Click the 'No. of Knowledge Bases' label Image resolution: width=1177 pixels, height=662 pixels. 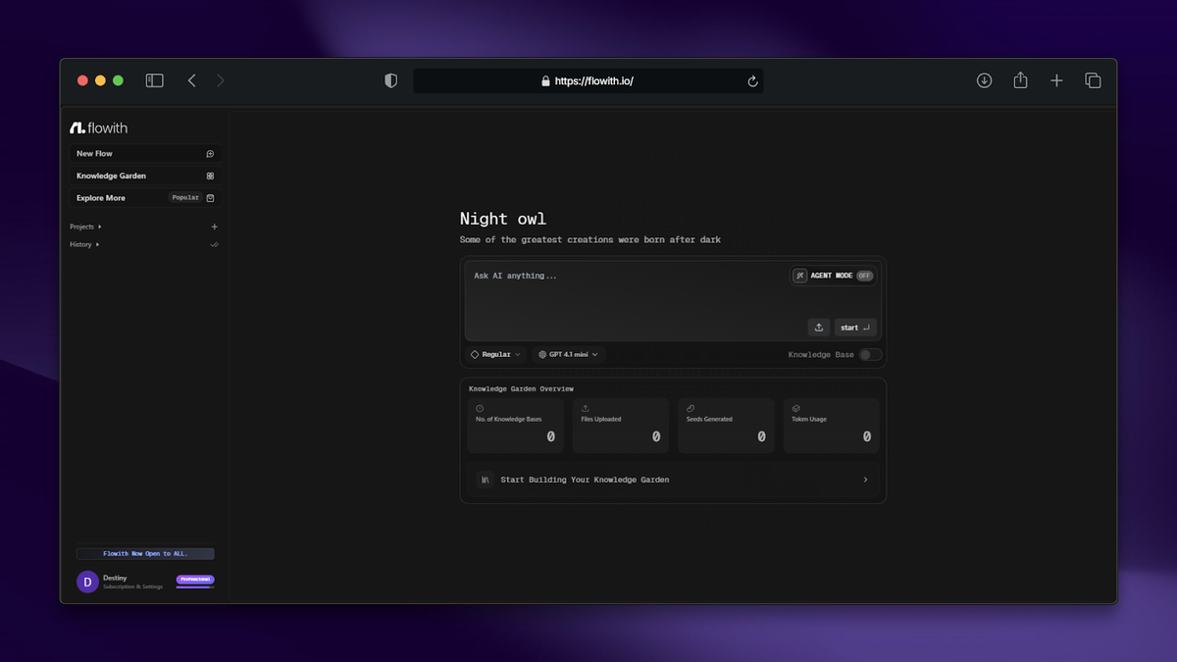(x=508, y=419)
